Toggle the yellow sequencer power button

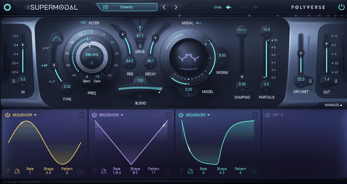click(x=8, y=115)
